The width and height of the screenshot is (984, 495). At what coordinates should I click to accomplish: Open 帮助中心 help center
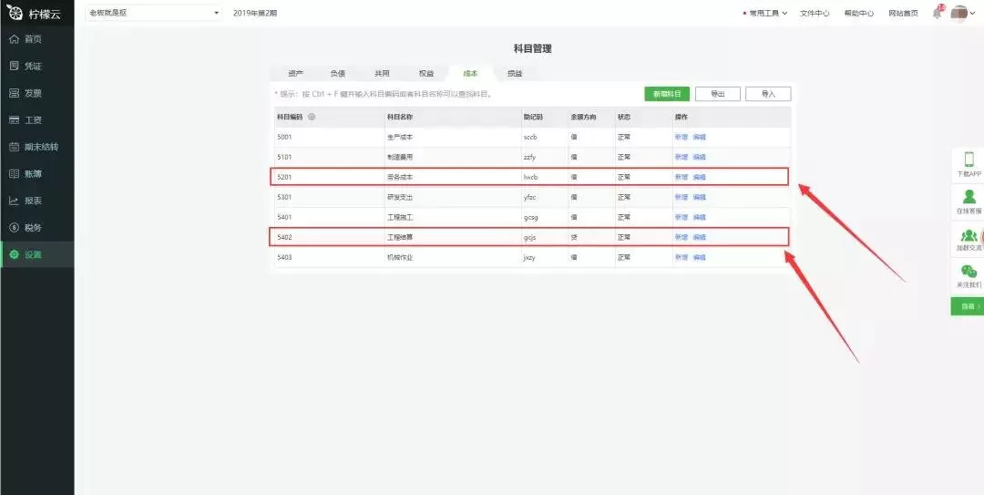pyautogui.click(x=859, y=13)
